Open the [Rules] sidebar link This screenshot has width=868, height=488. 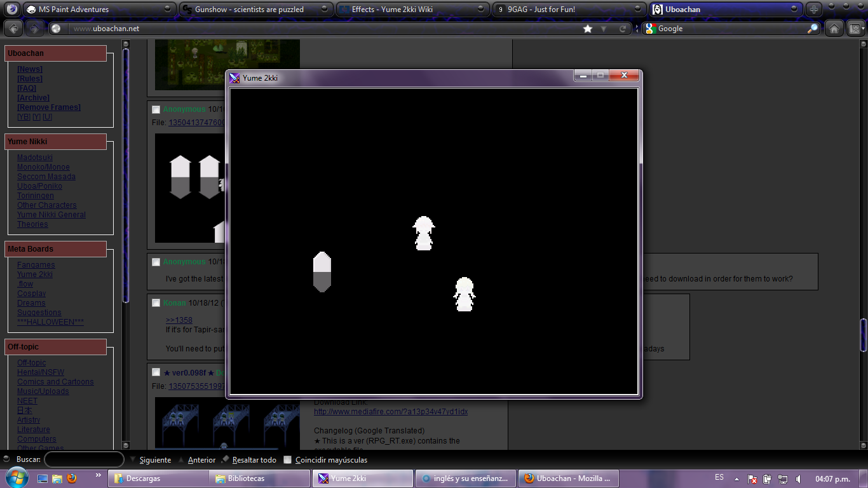click(30, 79)
